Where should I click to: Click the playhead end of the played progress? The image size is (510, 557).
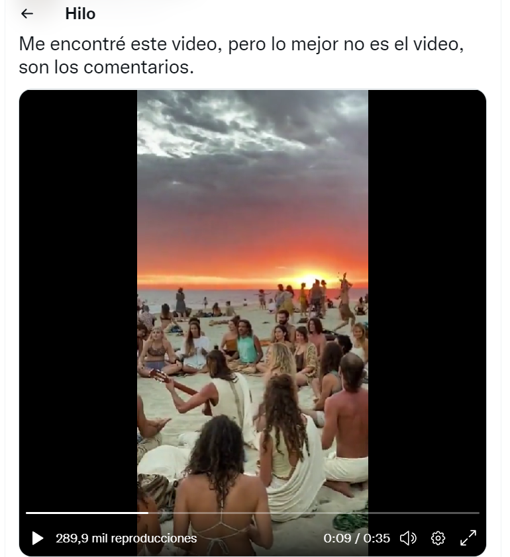(x=148, y=513)
